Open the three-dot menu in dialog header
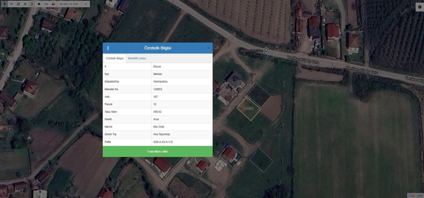 (x=108, y=48)
